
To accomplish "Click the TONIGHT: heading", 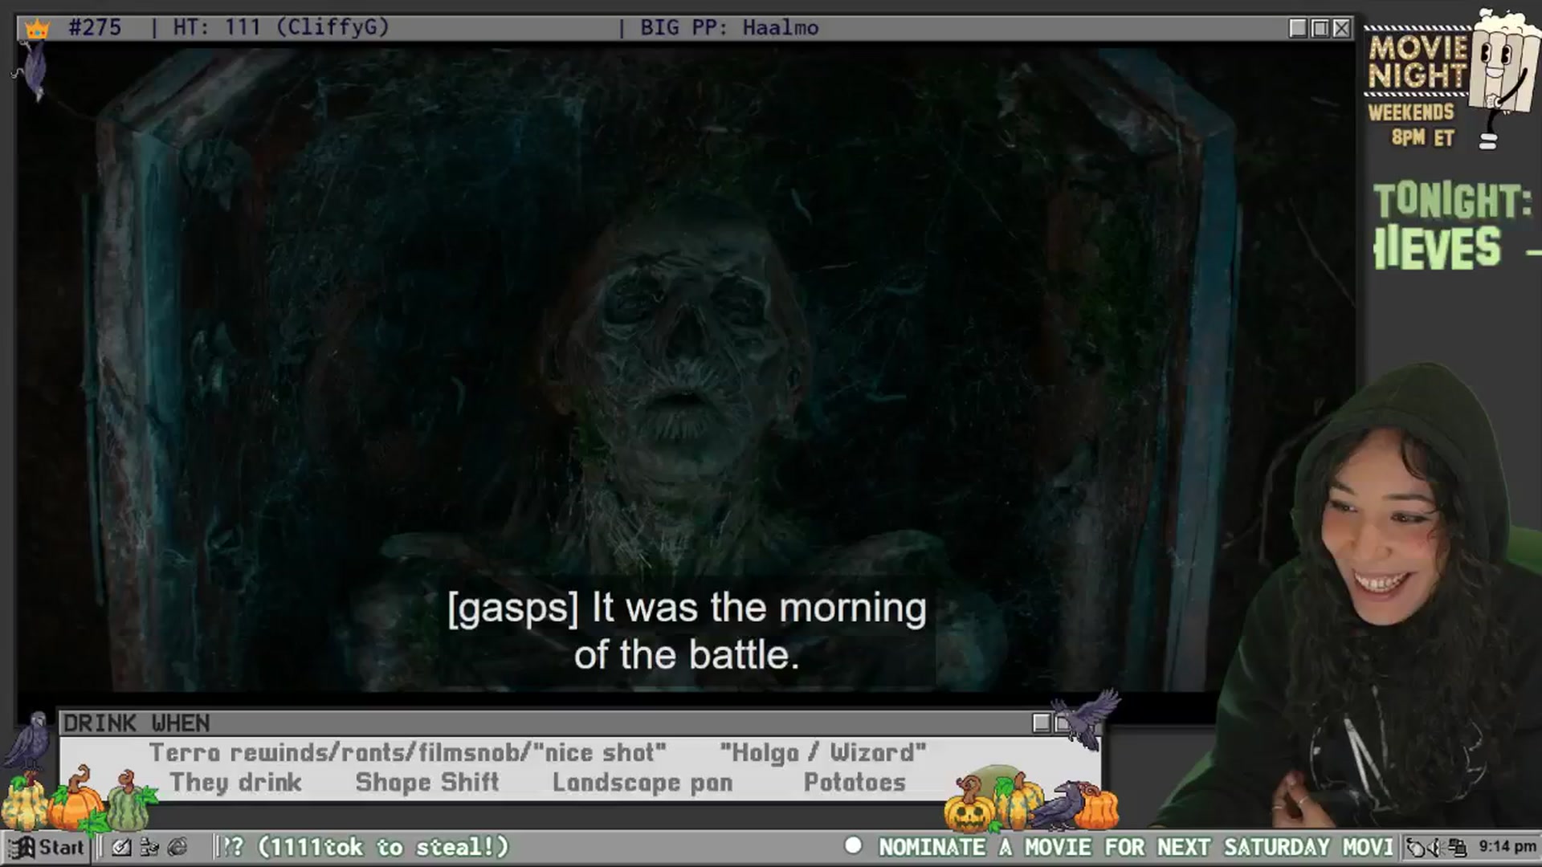I will (x=1452, y=201).
